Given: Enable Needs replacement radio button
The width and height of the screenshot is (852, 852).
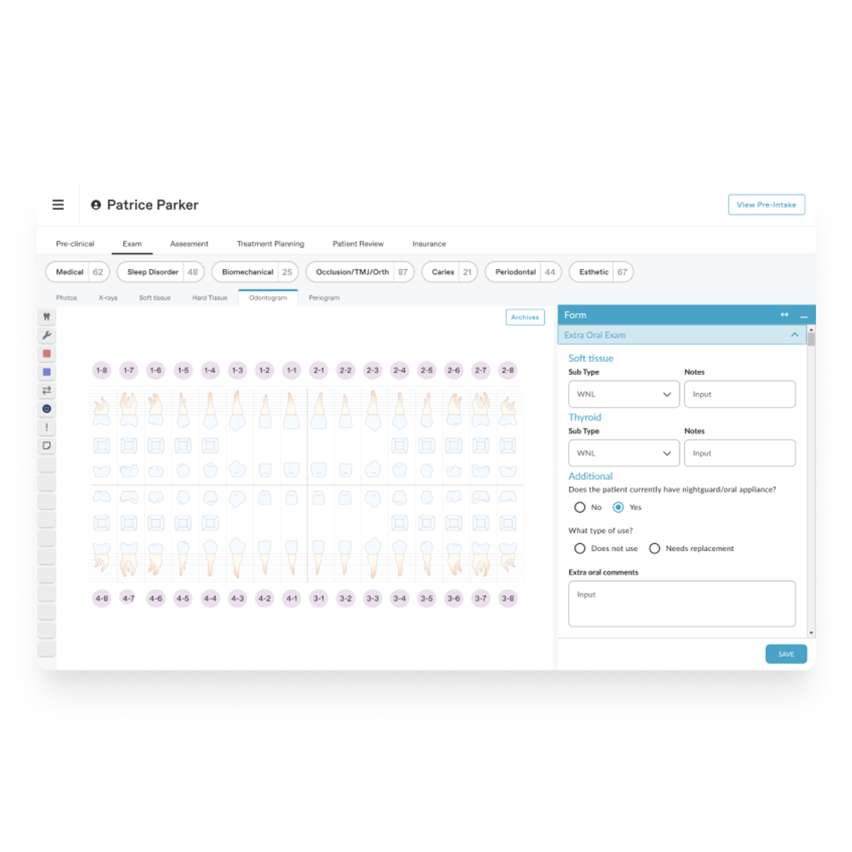Looking at the screenshot, I should (654, 548).
